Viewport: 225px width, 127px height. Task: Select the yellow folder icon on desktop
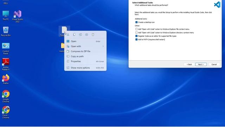pos(63,46)
